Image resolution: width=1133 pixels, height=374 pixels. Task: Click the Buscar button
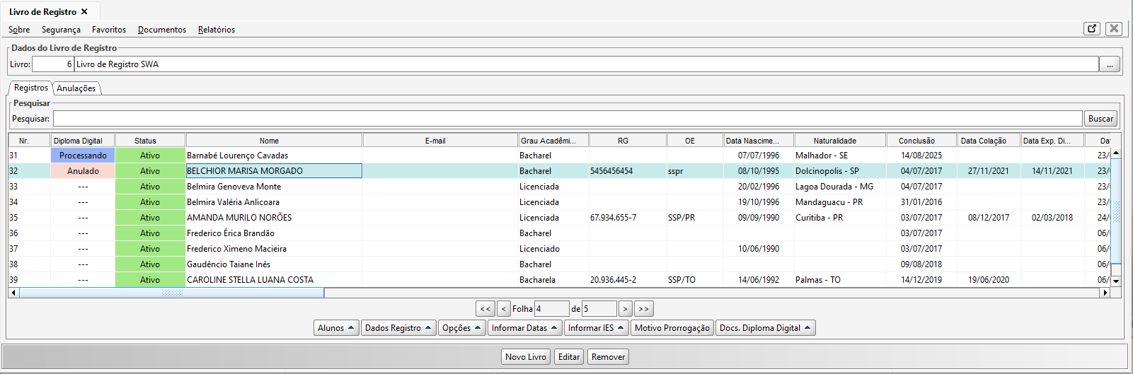point(1100,119)
